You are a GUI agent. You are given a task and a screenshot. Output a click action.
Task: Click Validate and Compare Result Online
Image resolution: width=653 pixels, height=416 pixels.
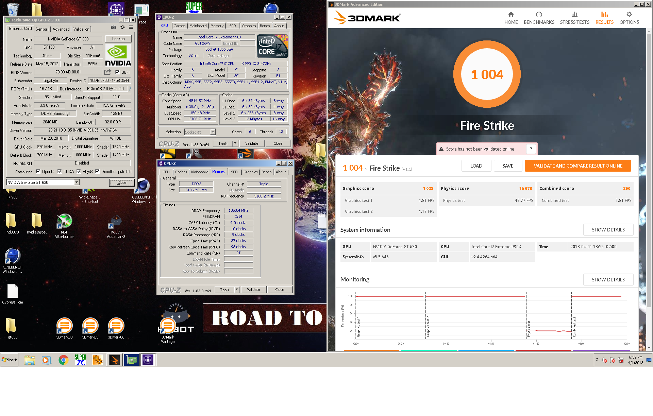point(578,166)
